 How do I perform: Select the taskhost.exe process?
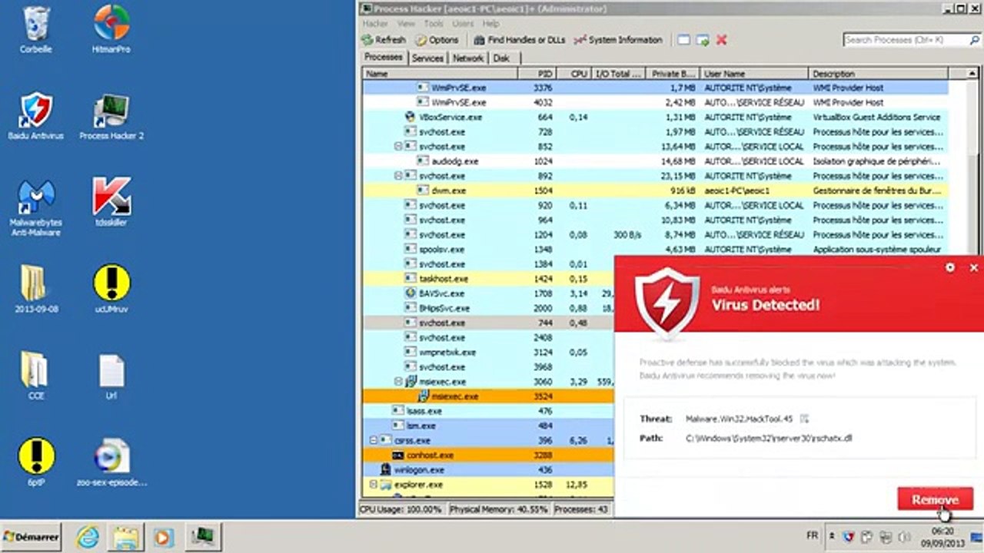(488, 279)
